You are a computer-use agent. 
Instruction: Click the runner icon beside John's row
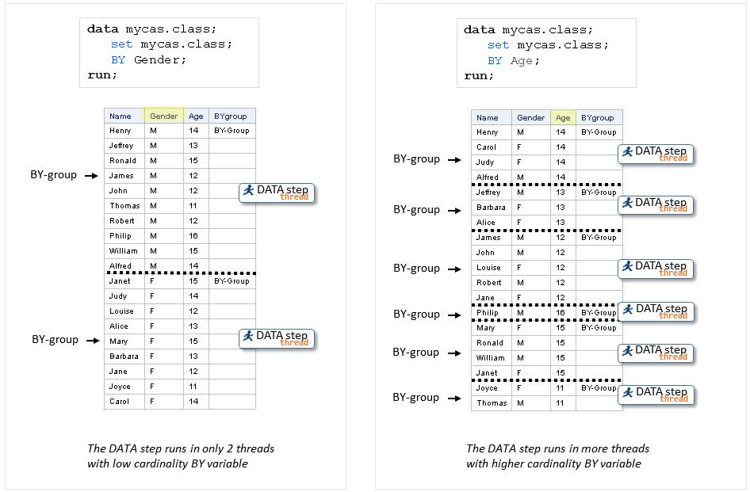(x=249, y=190)
